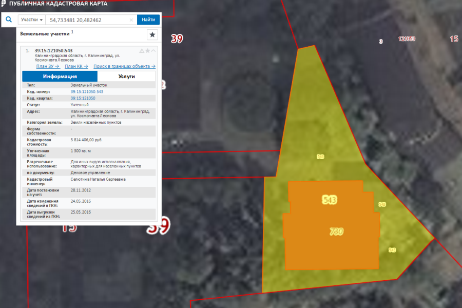Click Поиск в границах объекта link
The width and height of the screenshot is (462, 308).
[124, 66]
